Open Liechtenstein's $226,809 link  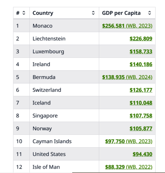pos(141,39)
